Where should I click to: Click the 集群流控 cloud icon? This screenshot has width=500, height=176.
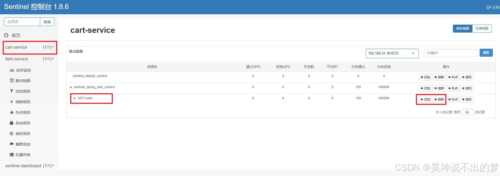(12, 144)
